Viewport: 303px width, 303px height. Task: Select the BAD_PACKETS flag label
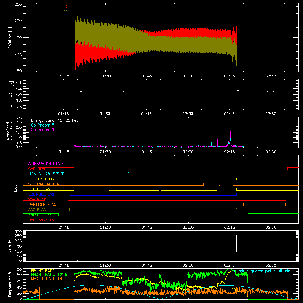click(x=41, y=220)
